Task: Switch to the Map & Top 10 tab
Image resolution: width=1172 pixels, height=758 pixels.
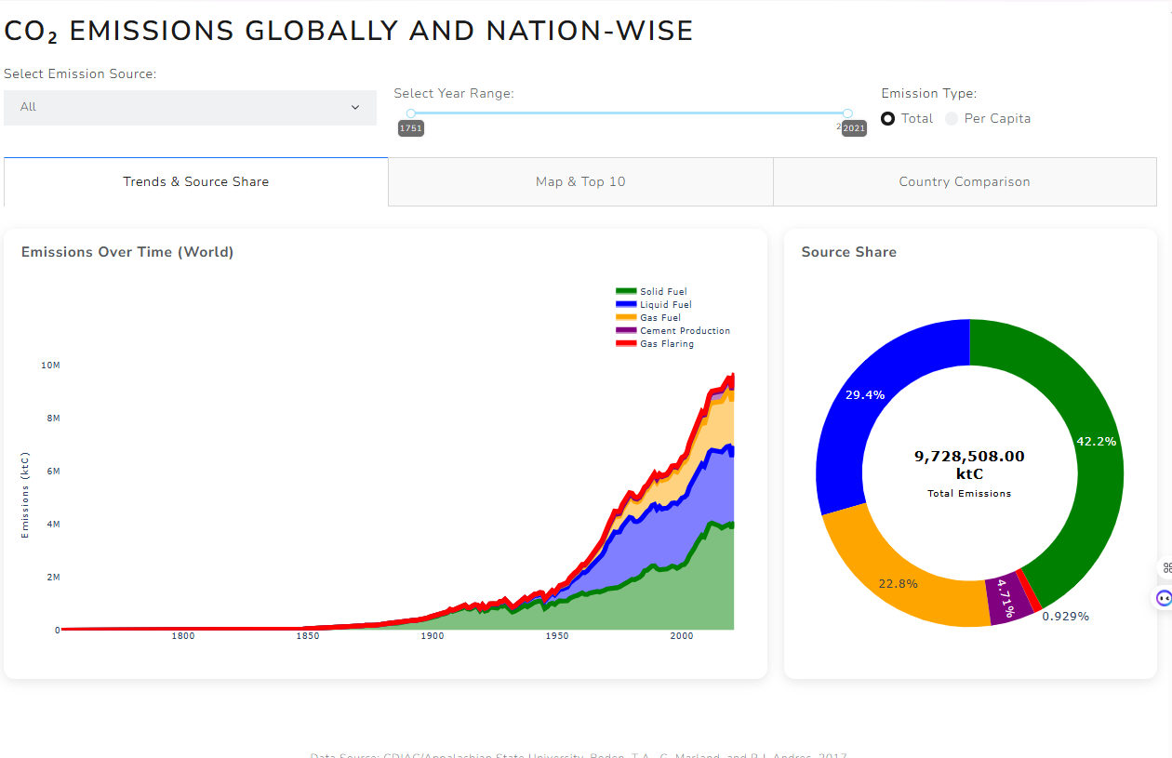Action: [x=580, y=181]
